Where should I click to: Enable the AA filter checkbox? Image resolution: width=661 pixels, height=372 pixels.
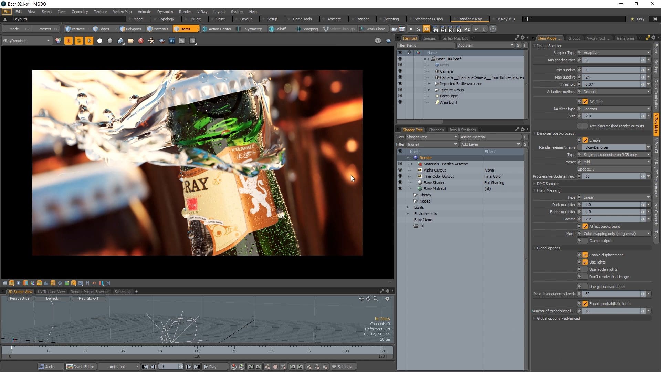(x=585, y=102)
